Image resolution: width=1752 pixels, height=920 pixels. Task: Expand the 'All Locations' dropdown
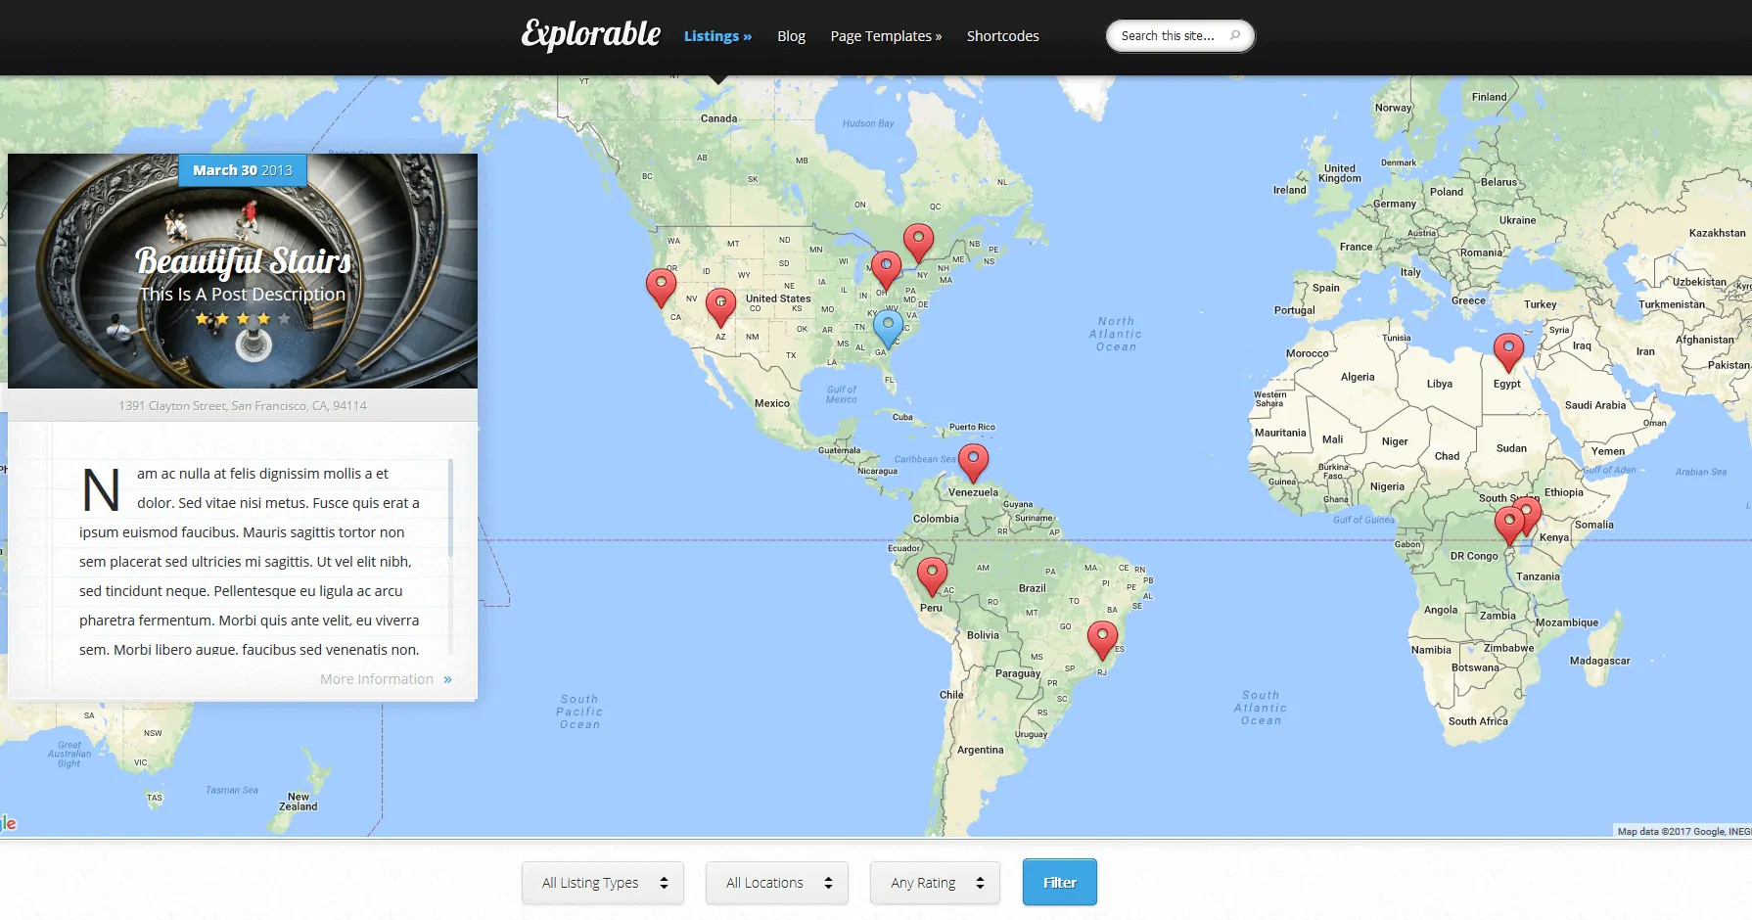[x=777, y=883]
